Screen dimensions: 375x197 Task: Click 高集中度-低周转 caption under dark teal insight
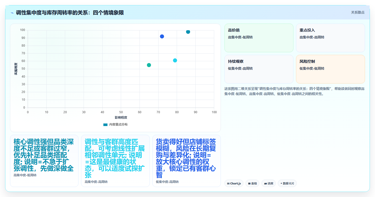click(25, 175)
